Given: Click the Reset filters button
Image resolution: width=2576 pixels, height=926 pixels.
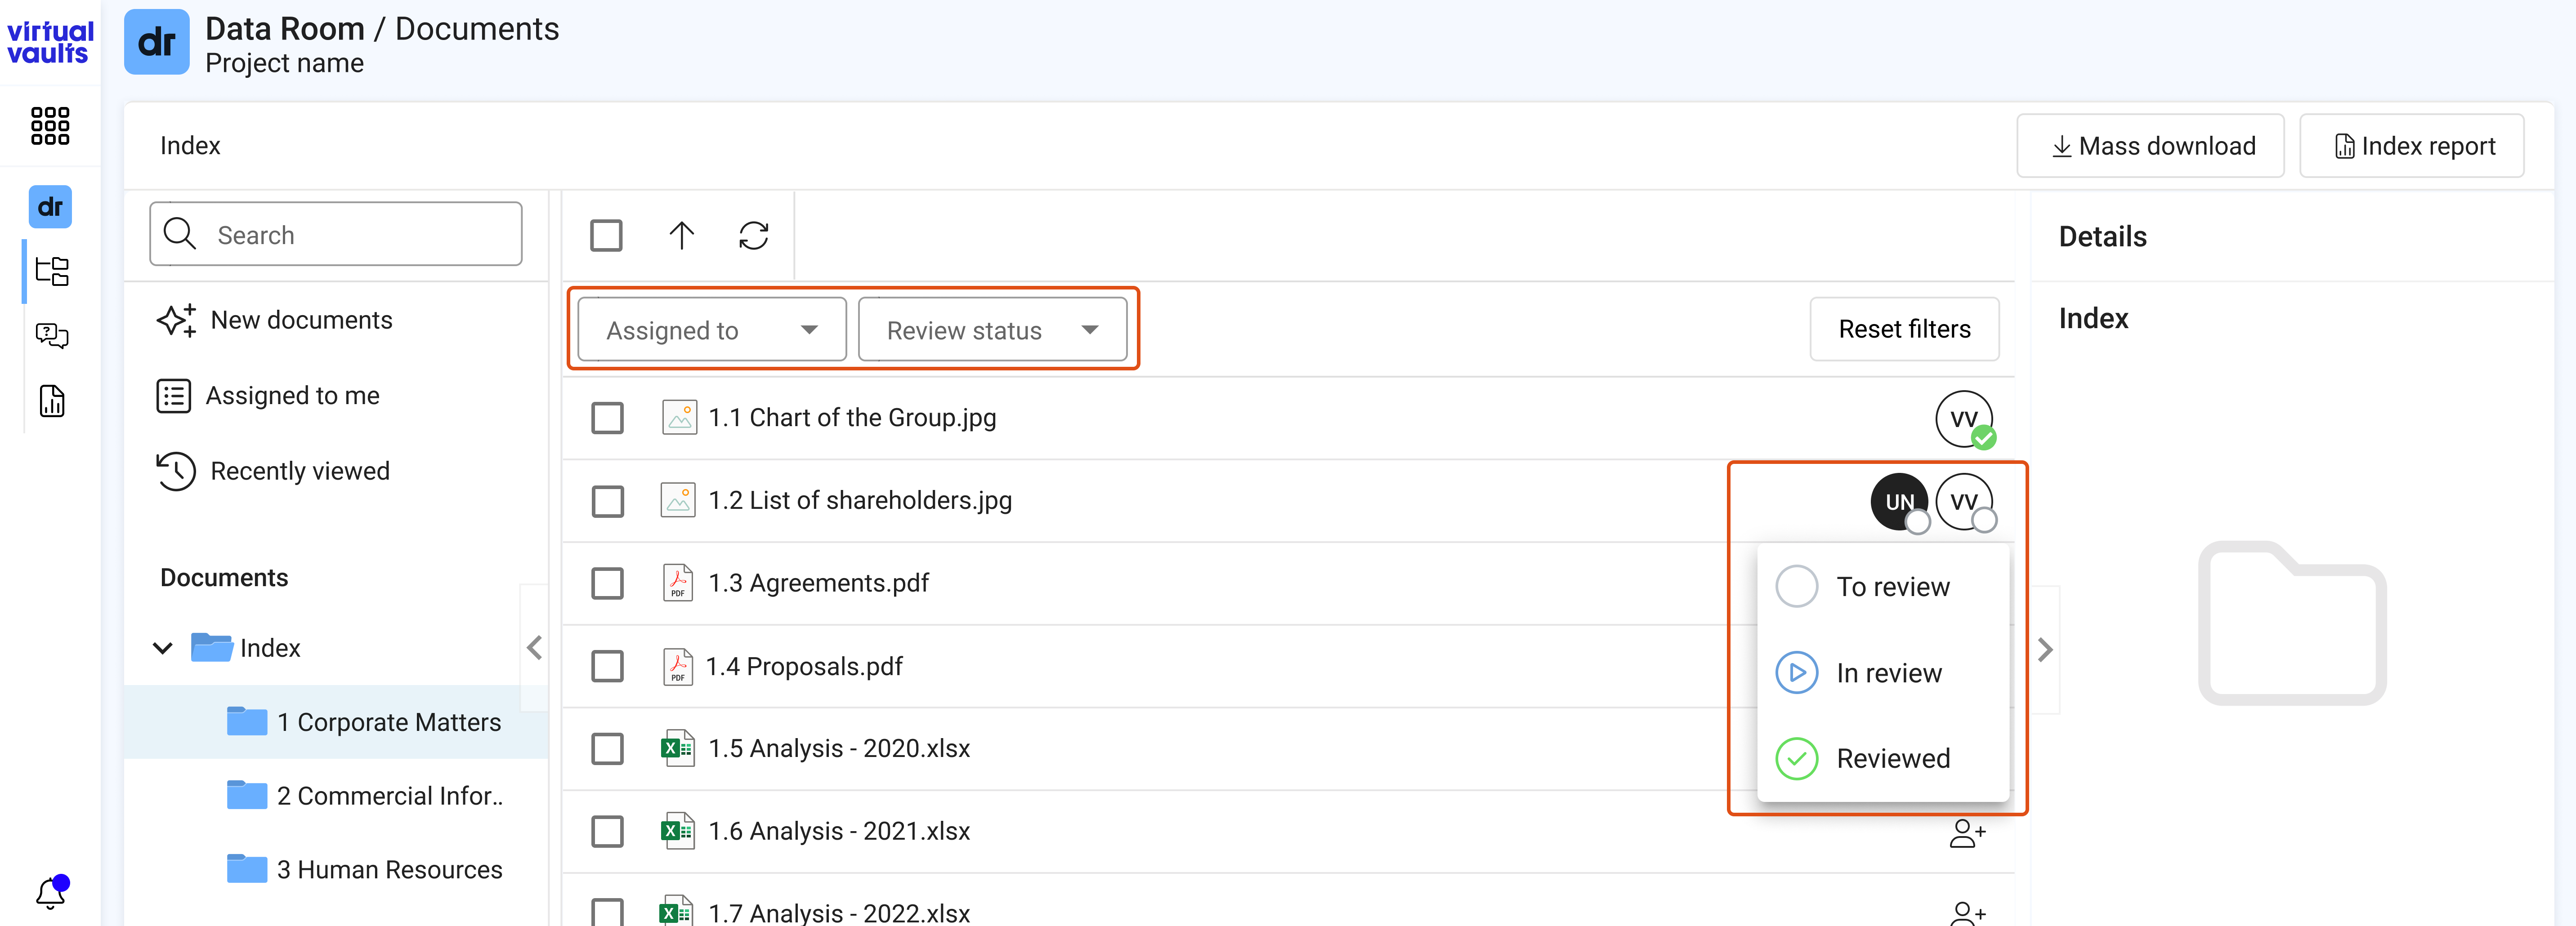Looking at the screenshot, I should (1904, 329).
